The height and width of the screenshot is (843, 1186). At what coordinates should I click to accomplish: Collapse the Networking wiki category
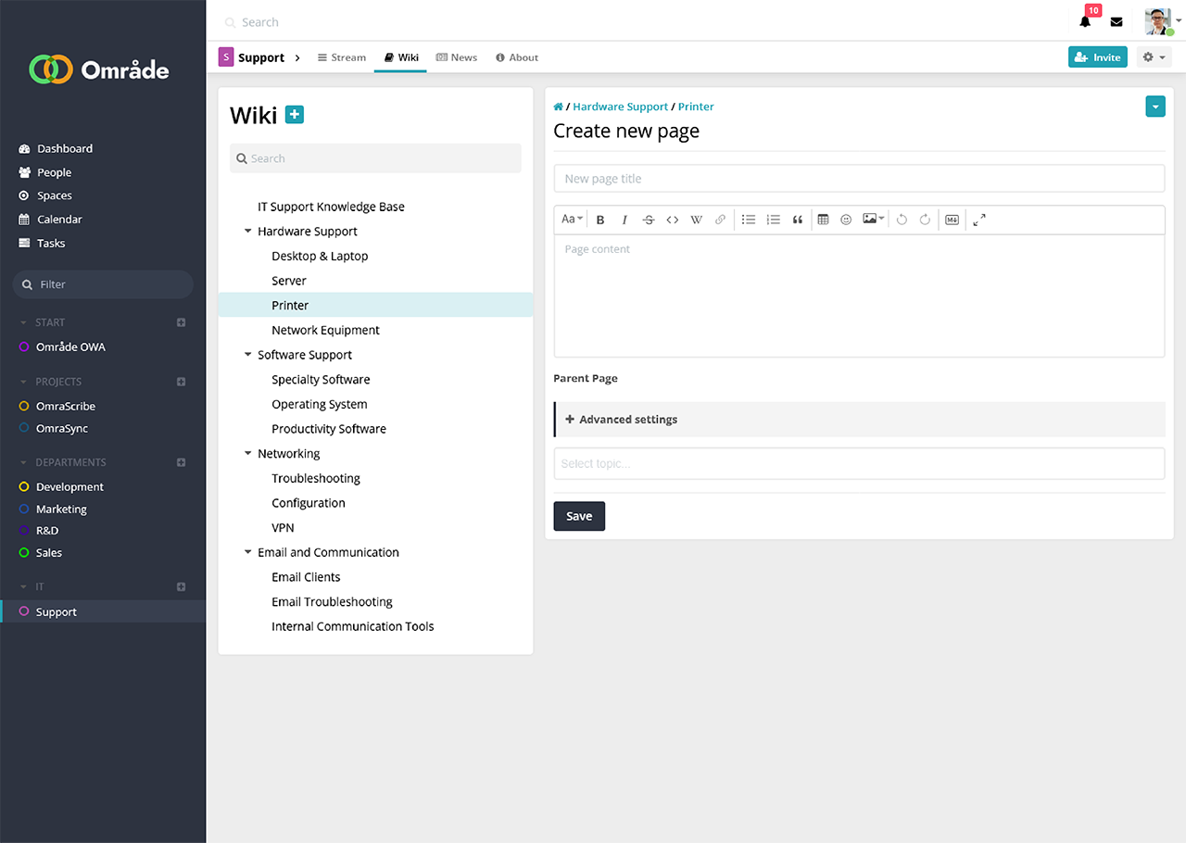(x=248, y=454)
